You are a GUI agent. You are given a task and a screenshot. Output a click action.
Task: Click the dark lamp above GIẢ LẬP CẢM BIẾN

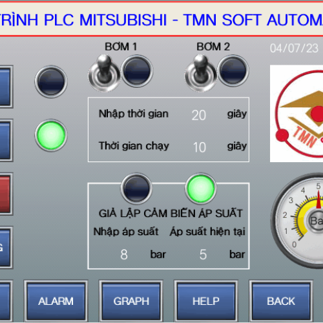tap(136, 189)
